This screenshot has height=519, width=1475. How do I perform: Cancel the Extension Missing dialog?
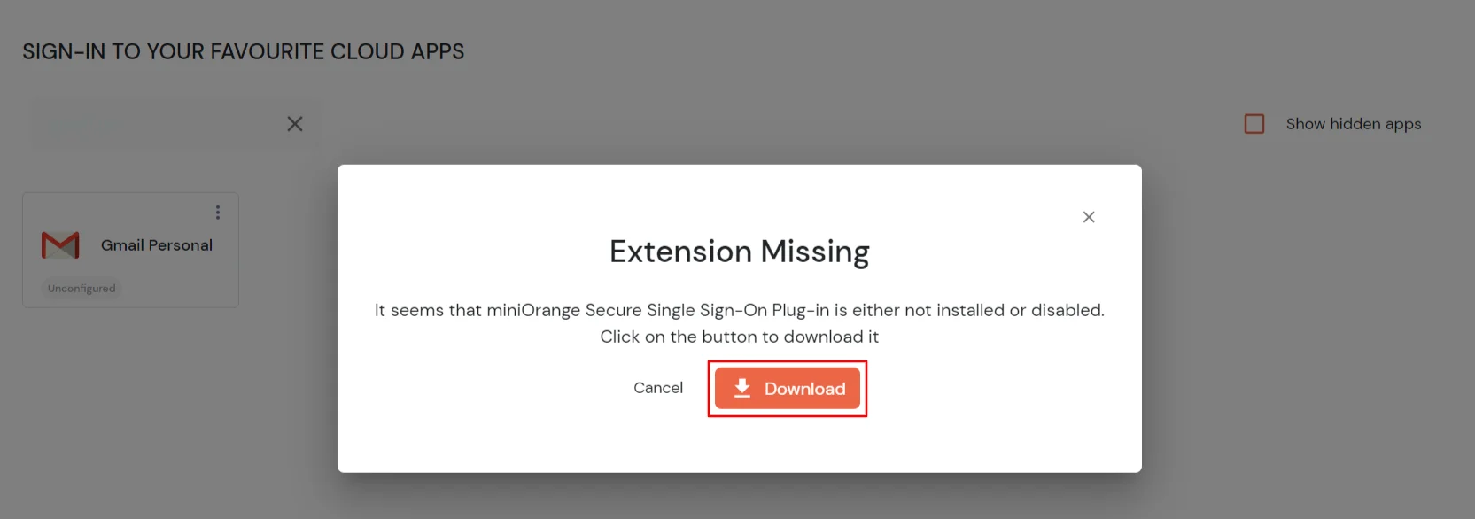pos(657,388)
